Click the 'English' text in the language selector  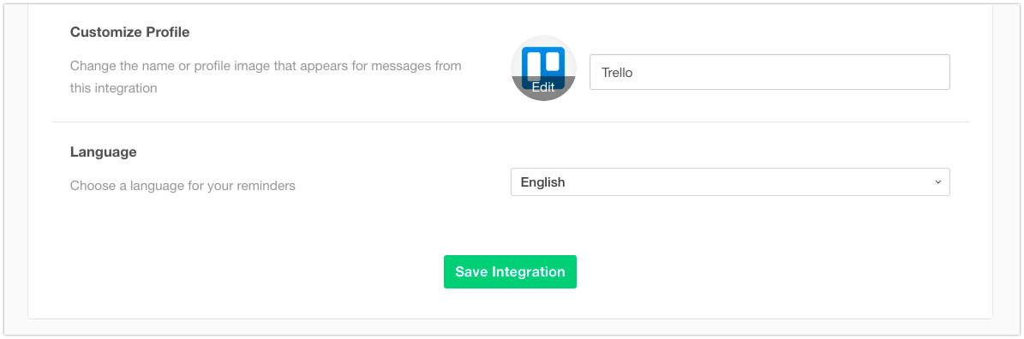(542, 182)
